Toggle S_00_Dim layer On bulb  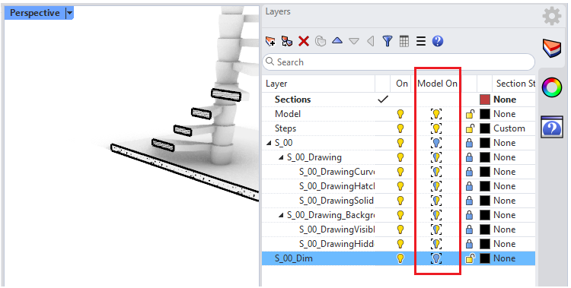400,258
